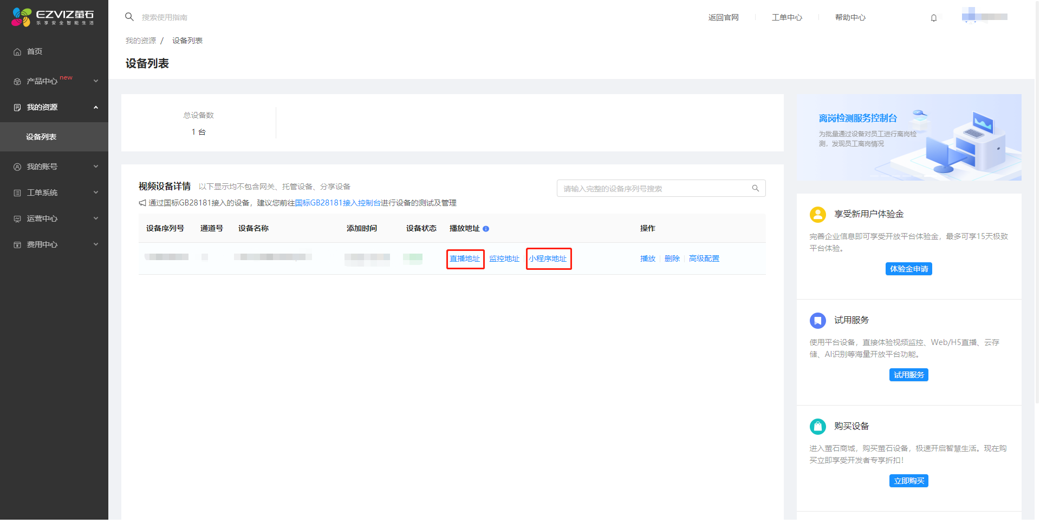Expand the 我的账号 menu chevron
This screenshot has width=1040, height=524.
[x=96, y=167]
